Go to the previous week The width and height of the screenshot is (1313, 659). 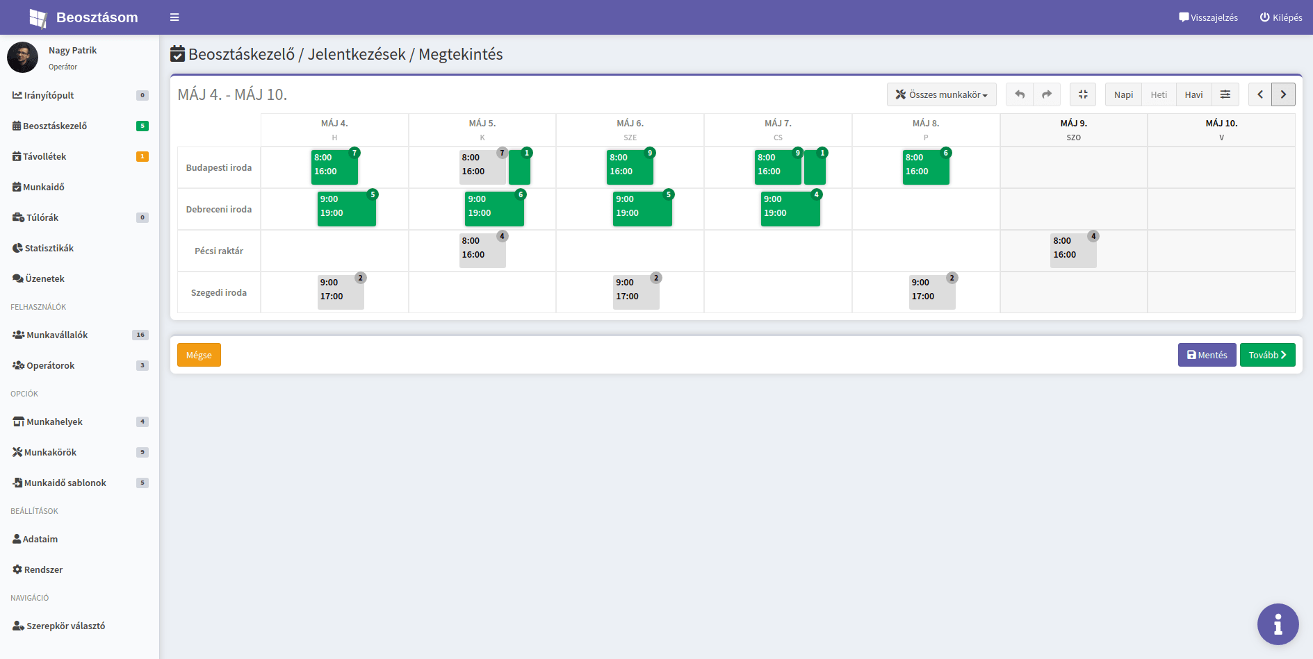[1260, 94]
